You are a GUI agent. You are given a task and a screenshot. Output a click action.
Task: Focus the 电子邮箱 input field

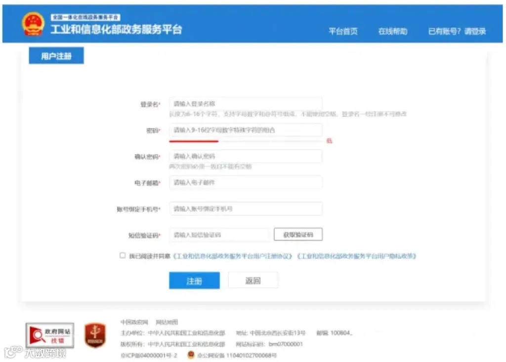[246, 182]
